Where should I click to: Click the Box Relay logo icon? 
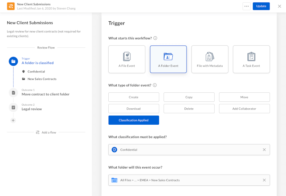tap(11, 6)
